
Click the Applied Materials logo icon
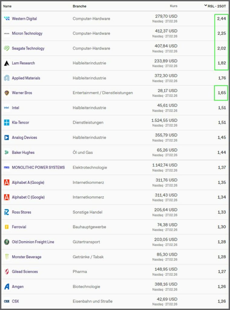coord(7,78)
